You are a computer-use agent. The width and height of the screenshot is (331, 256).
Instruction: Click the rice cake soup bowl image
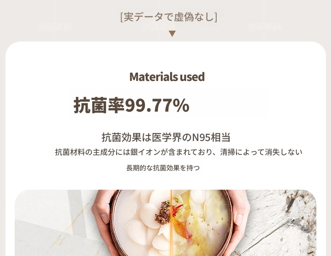point(171,223)
